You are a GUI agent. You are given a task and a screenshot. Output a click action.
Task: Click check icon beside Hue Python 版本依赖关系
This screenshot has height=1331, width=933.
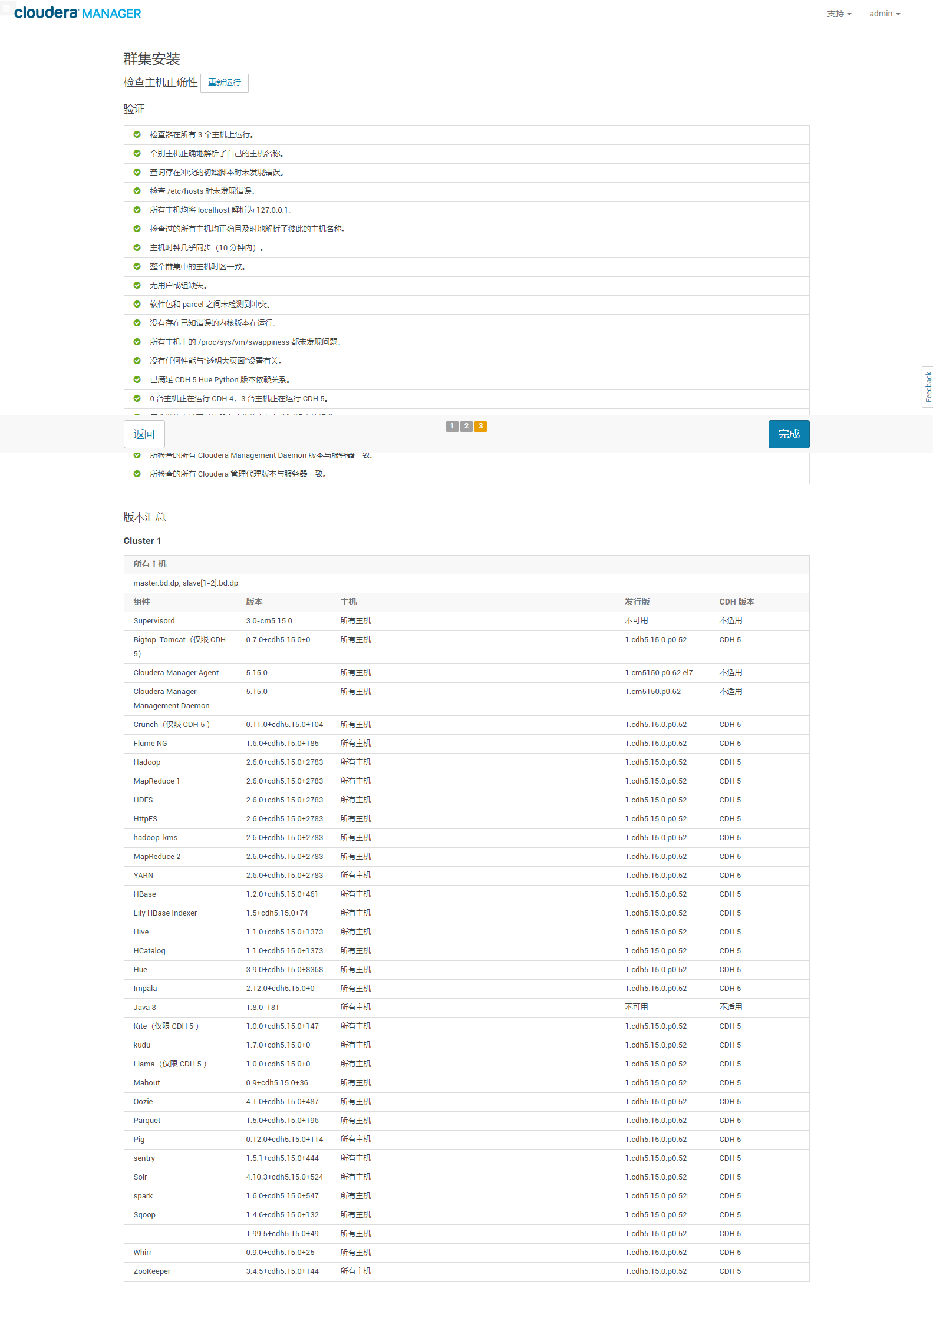point(137,379)
